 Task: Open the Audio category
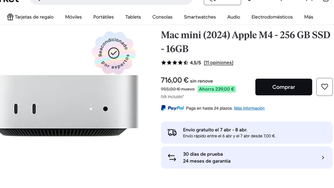[x=233, y=17]
